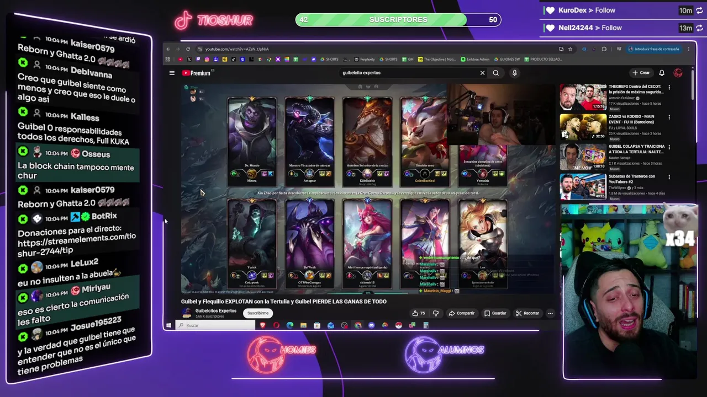Reload the page in the browser

[x=188, y=49]
